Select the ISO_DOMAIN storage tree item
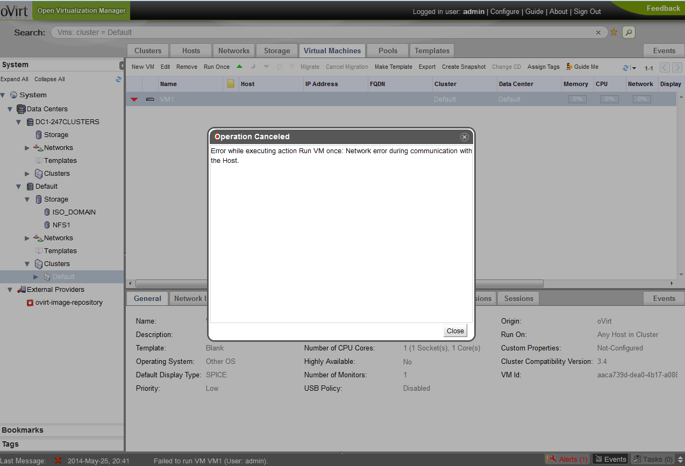The height and width of the screenshot is (466, 685). (x=74, y=212)
